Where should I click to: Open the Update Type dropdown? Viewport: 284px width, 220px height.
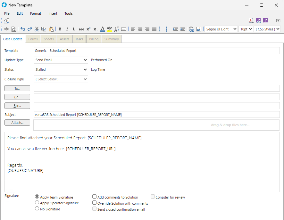point(61,60)
